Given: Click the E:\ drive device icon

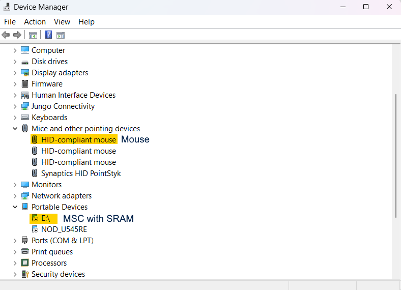Looking at the screenshot, I should pyautogui.click(x=35, y=218).
